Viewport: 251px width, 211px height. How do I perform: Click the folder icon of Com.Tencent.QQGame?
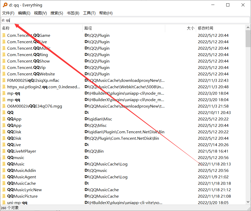4,35
